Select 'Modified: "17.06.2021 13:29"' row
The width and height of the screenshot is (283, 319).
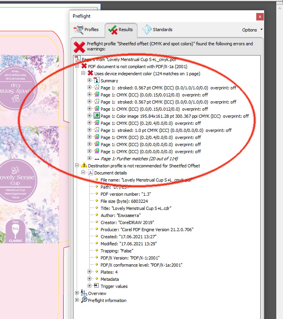pyautogui.click(x=129, y=244)
